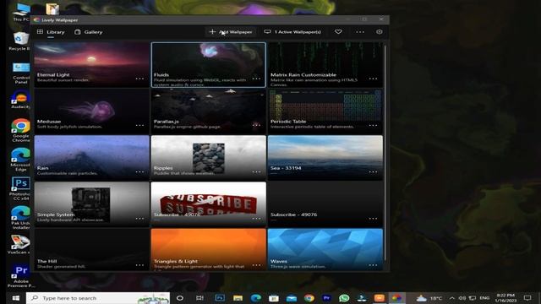Select the The Hill wallpaper
Screen dimensions: 541x304
point(92,249)
